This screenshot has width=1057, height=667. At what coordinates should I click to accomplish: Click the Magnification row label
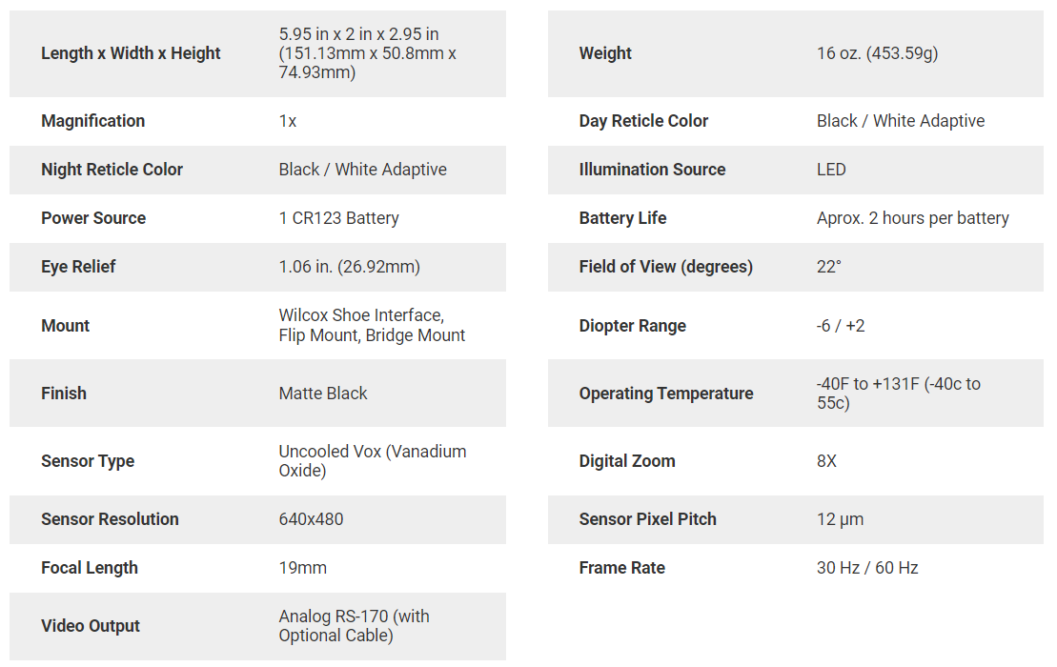tap(92, 121)
